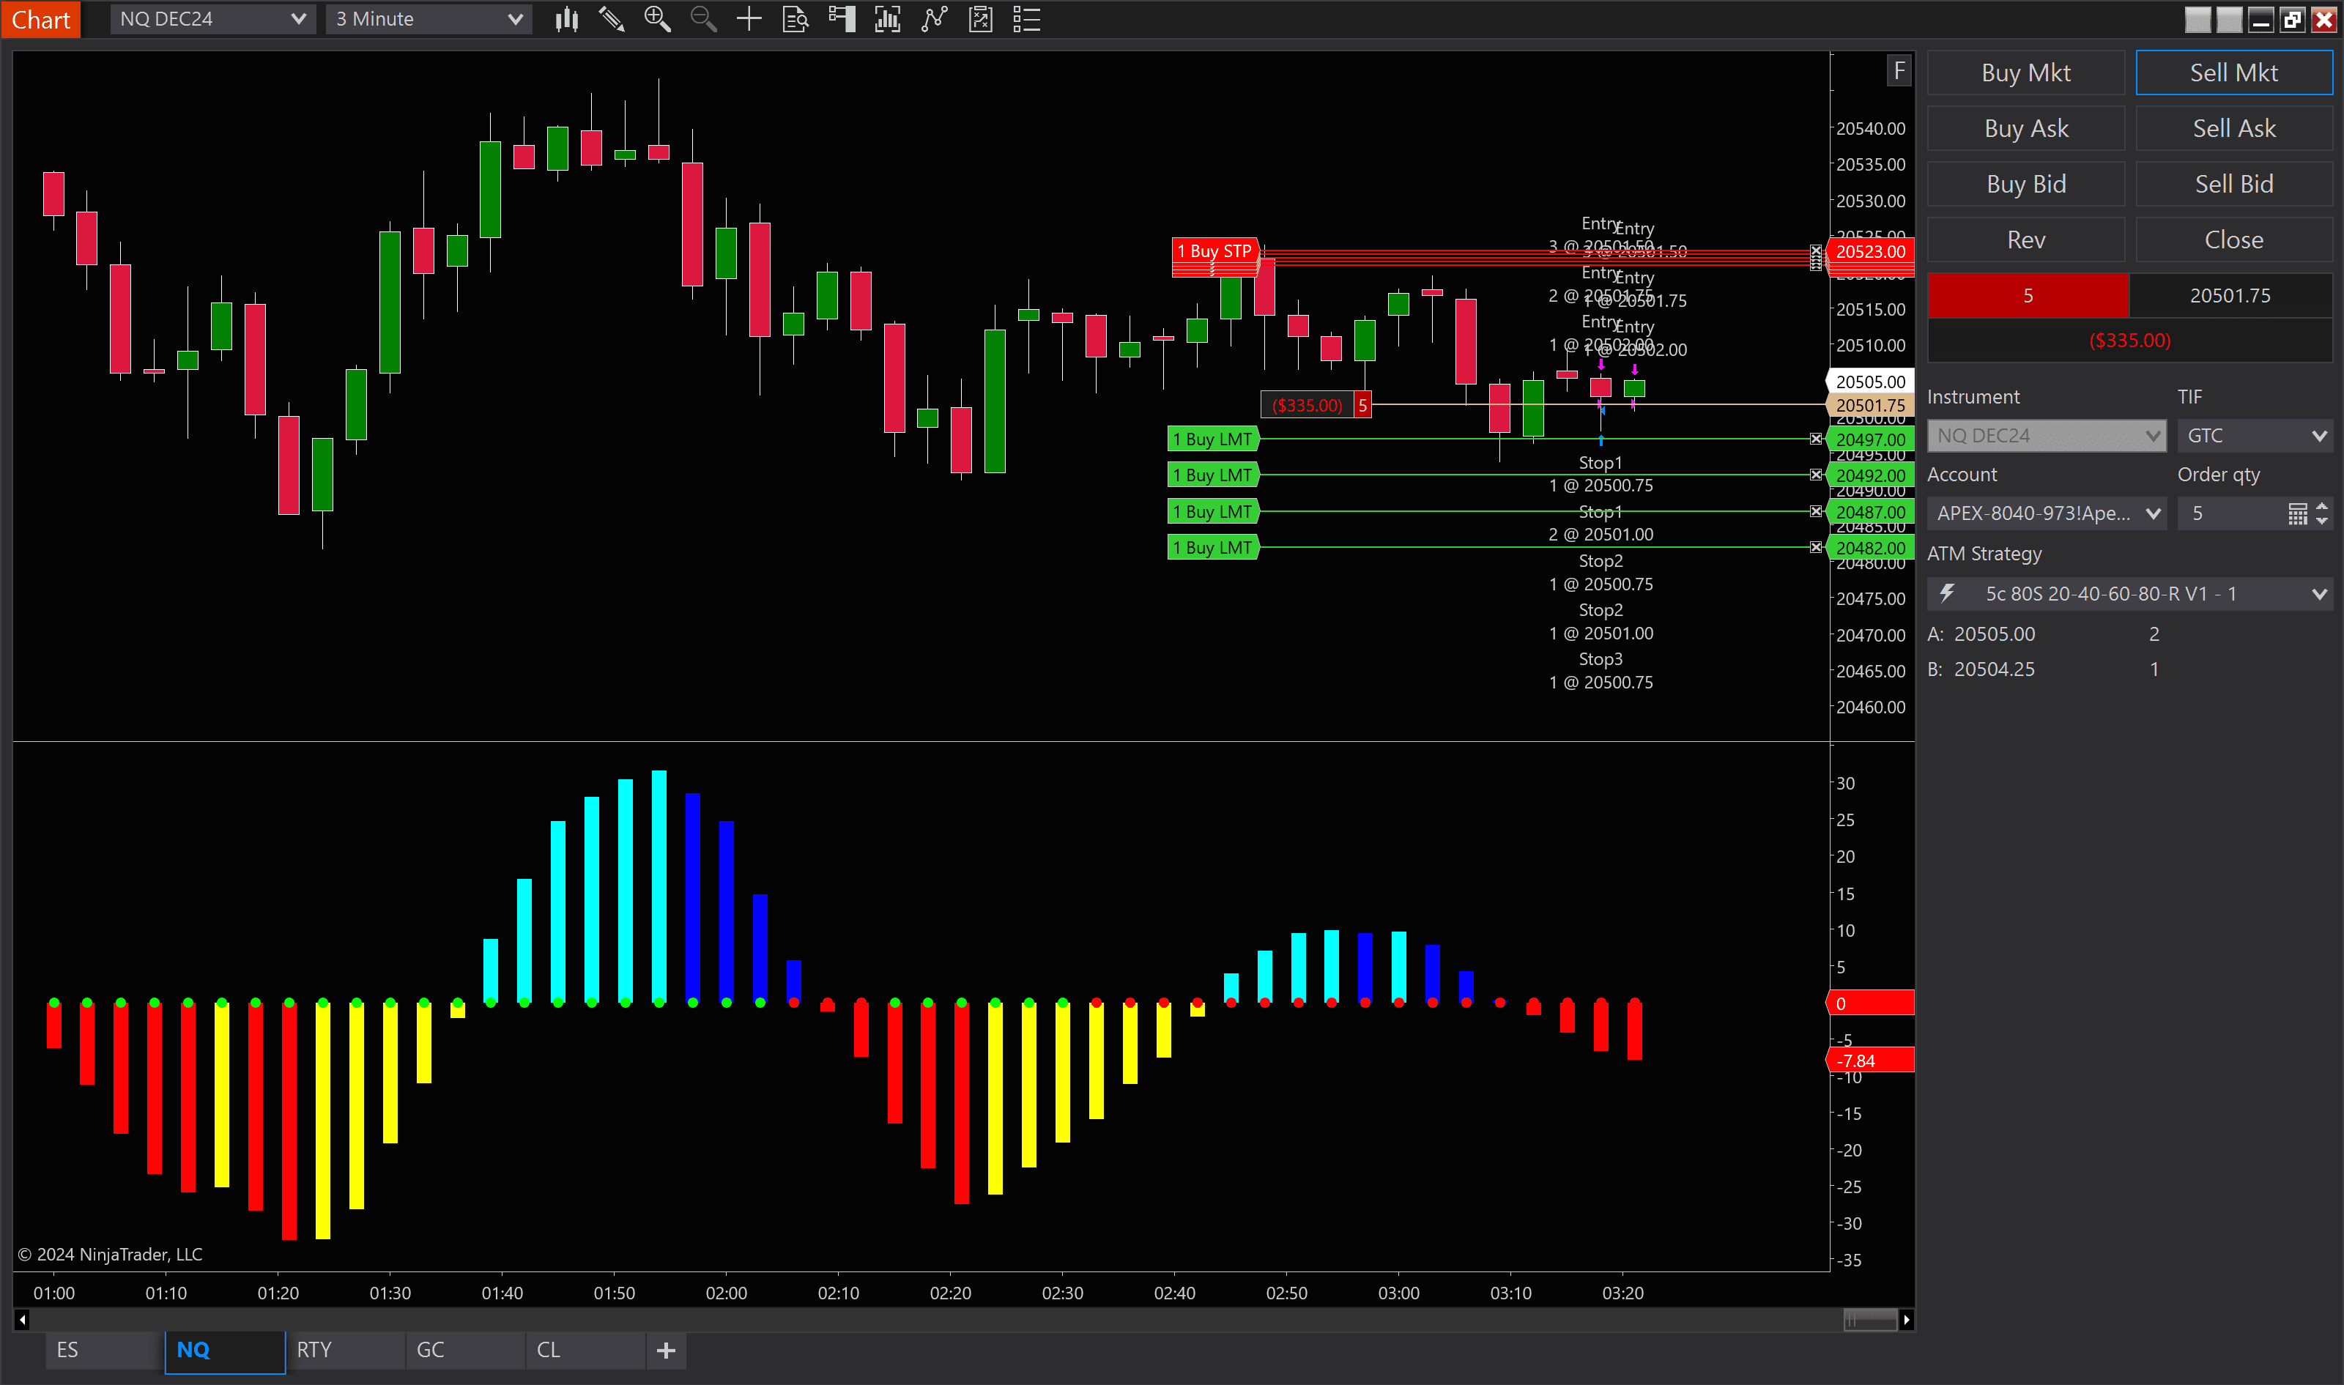Open the Data Box viewer icon
2344x1385 pixels.
(795, 18)
